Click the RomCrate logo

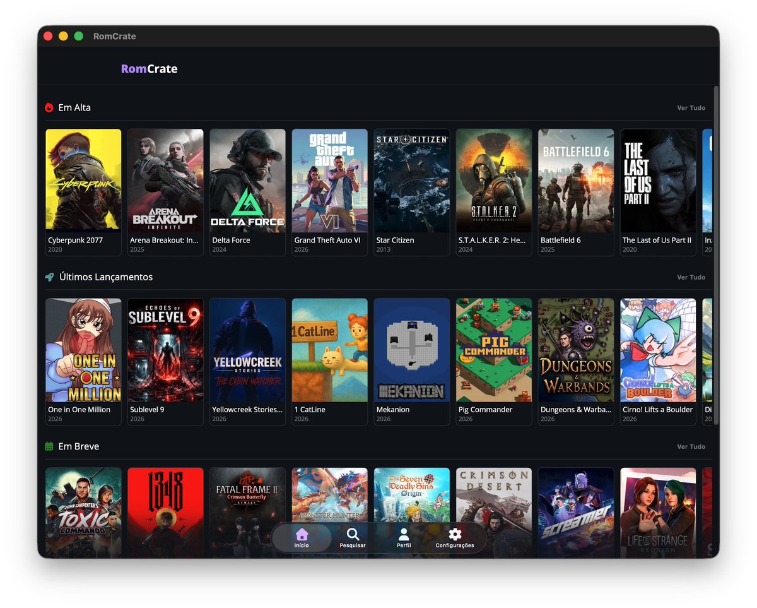click(150, 69)
